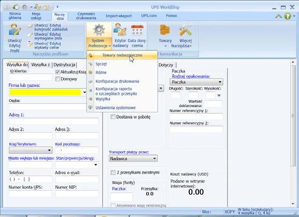Expand Firma lub nazwa dropdown arrow

click(x=84, y=92)
